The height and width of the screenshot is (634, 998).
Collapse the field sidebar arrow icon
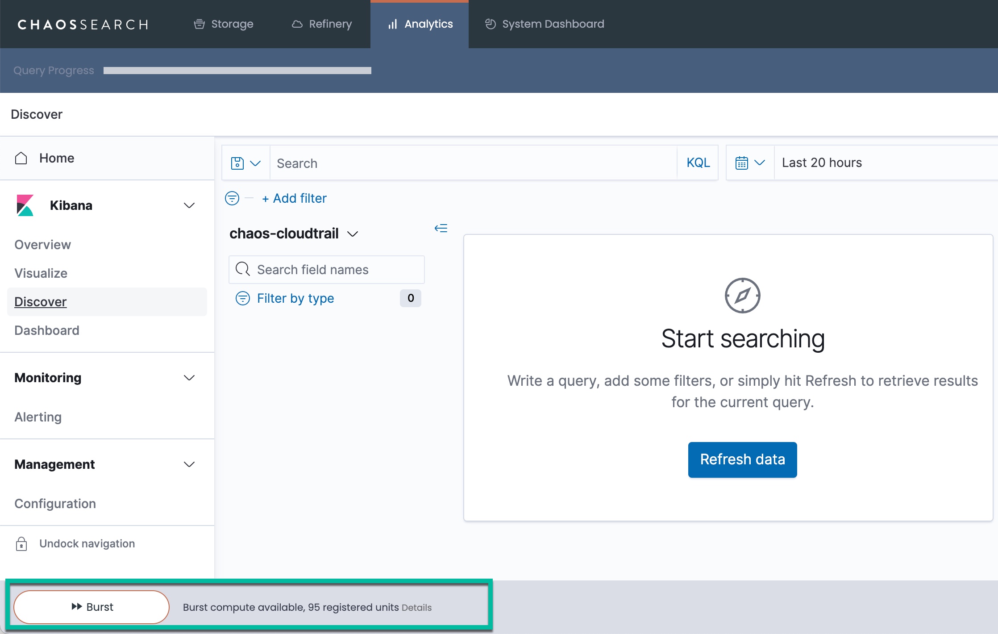[x=441, y=229]
